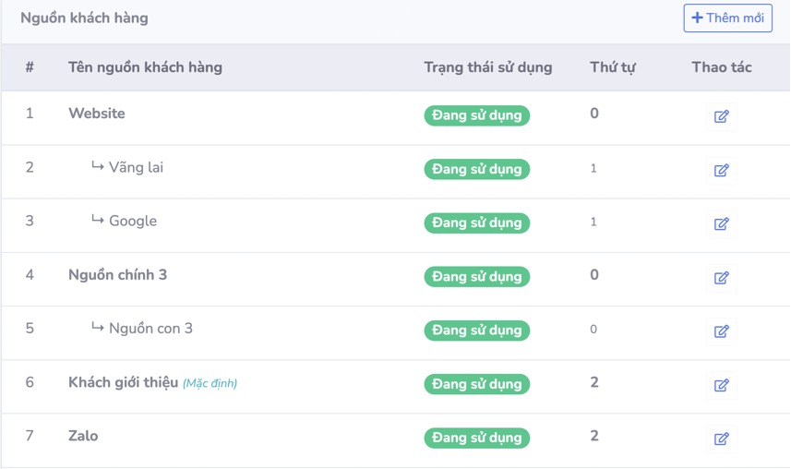Open edit for Vãng lai source
The height and width of the screenshot is (469, 791).
pos(721,170)
